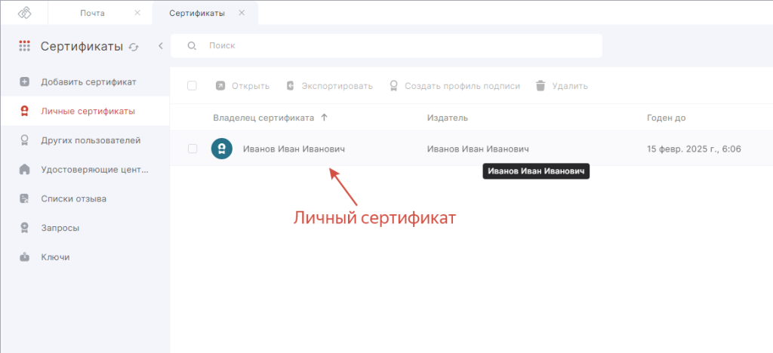The height and width of the screenshot is (353, 773).
Task: Click Создать профиль подписи label
Action: click(463, 86)
